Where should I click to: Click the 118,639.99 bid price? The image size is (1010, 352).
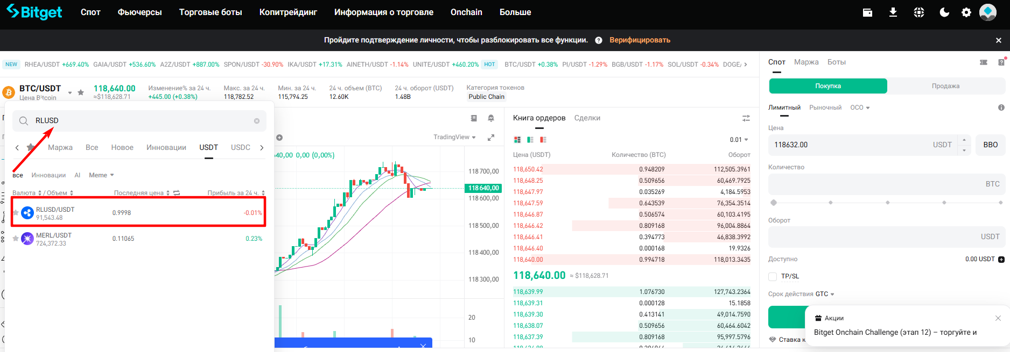(528, 292)
